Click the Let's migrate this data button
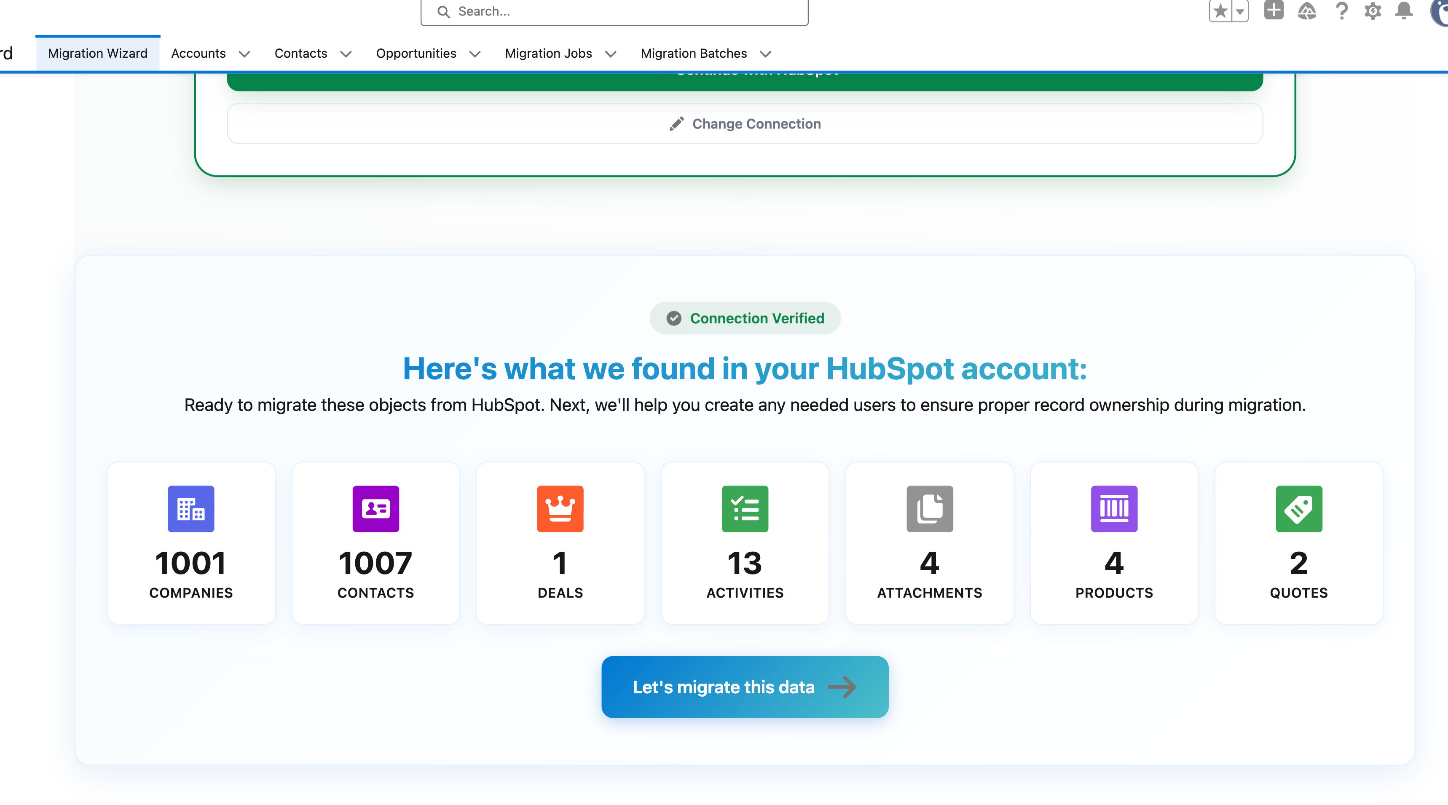This screenshot has width=1448, height=805. 744,687
